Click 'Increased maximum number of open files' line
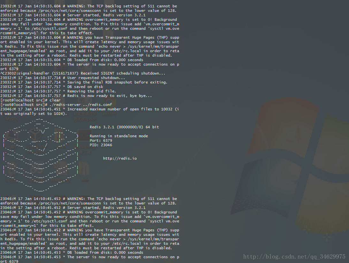 pyautogui.click(x=90, y=111)
